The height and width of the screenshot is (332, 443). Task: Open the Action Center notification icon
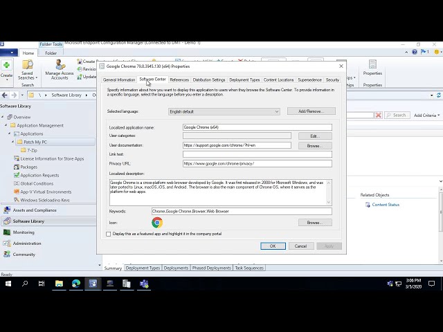(431, 284)
